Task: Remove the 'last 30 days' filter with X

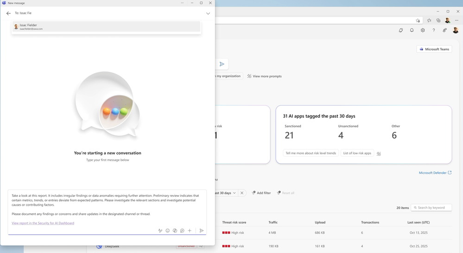Action: click(x=242, y=193)
